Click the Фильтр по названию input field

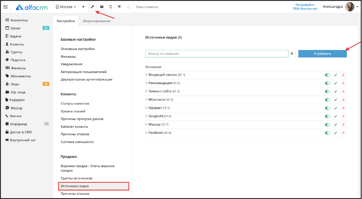[x=217, y=54]
